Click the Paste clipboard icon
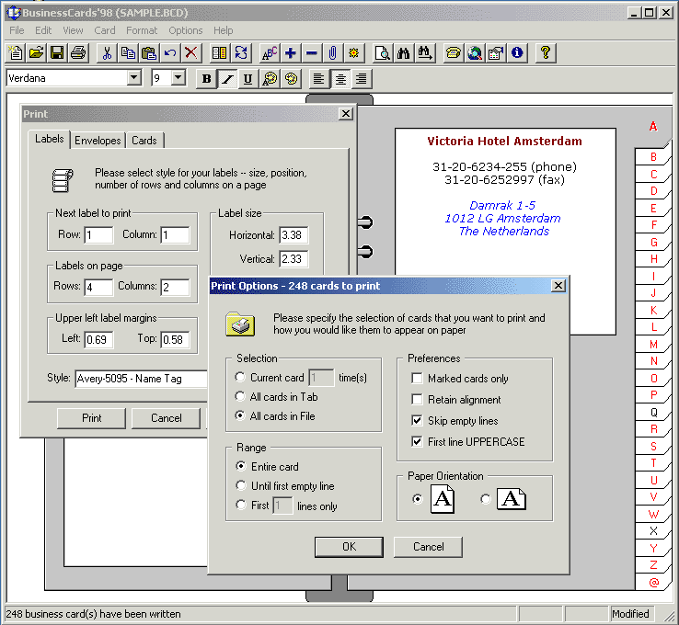 149,53
